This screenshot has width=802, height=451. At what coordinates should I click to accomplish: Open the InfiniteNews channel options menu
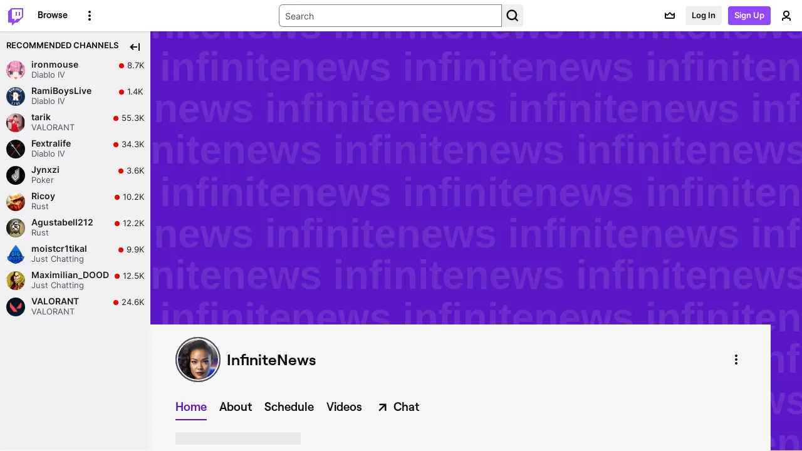(736, 360)
